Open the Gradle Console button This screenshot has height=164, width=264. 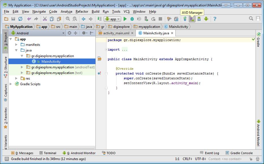pyautogui.click(x=239, y=153)
